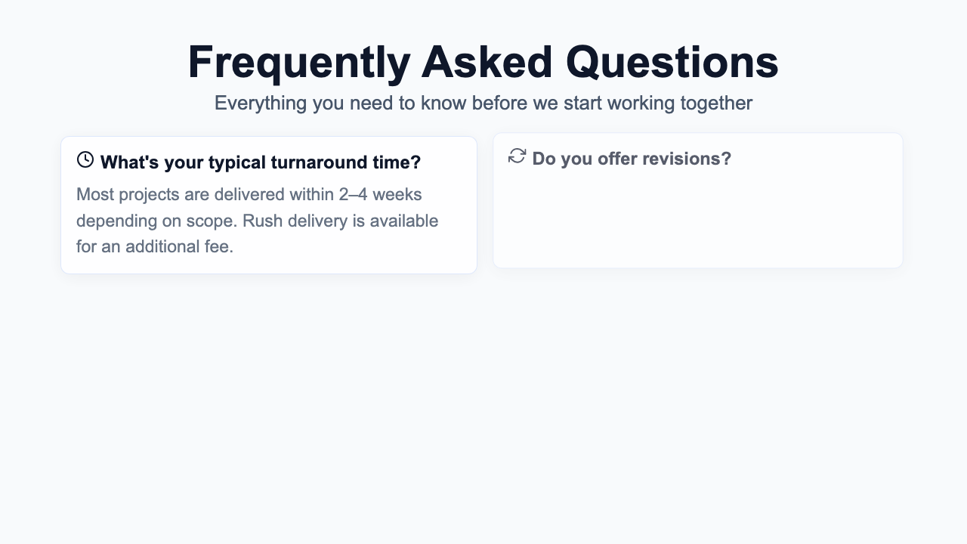Click the "Frequently Asked Questions" page heading
The height and width of the screenshot is (544, 967).
pyautogui.click(x=483, y=62)
